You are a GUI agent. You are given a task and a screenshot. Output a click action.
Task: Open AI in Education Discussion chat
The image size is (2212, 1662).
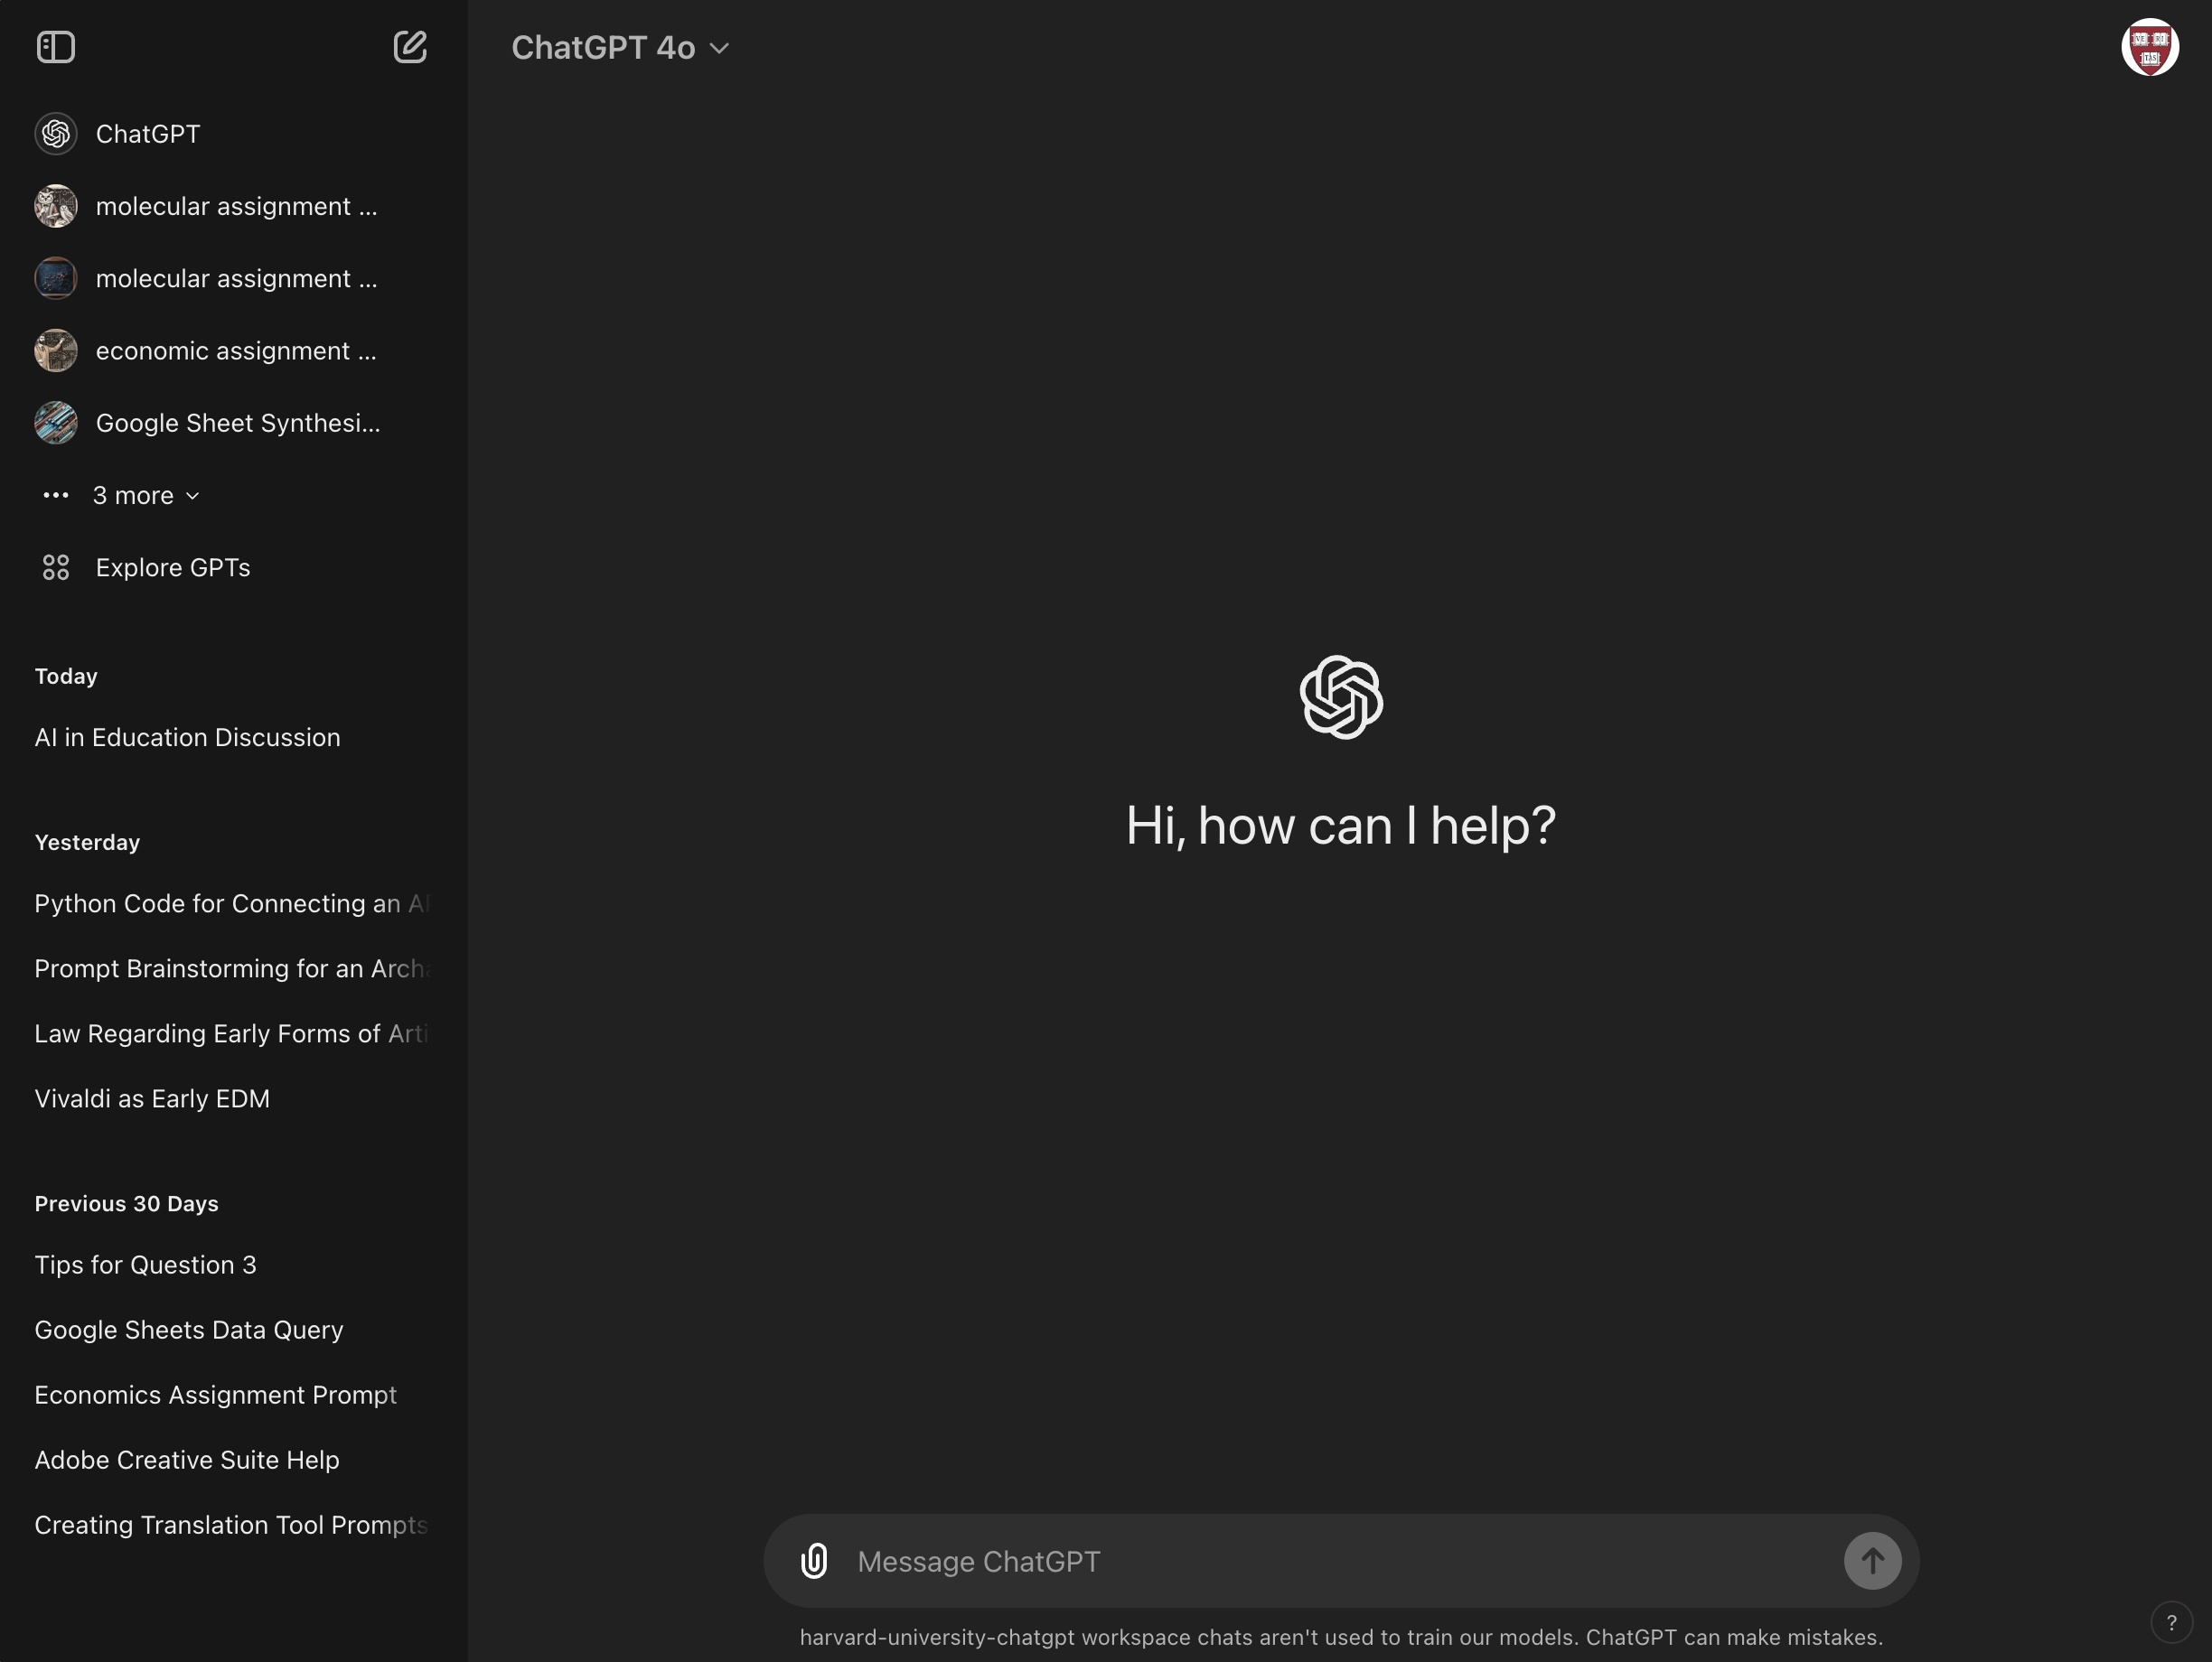187,738
